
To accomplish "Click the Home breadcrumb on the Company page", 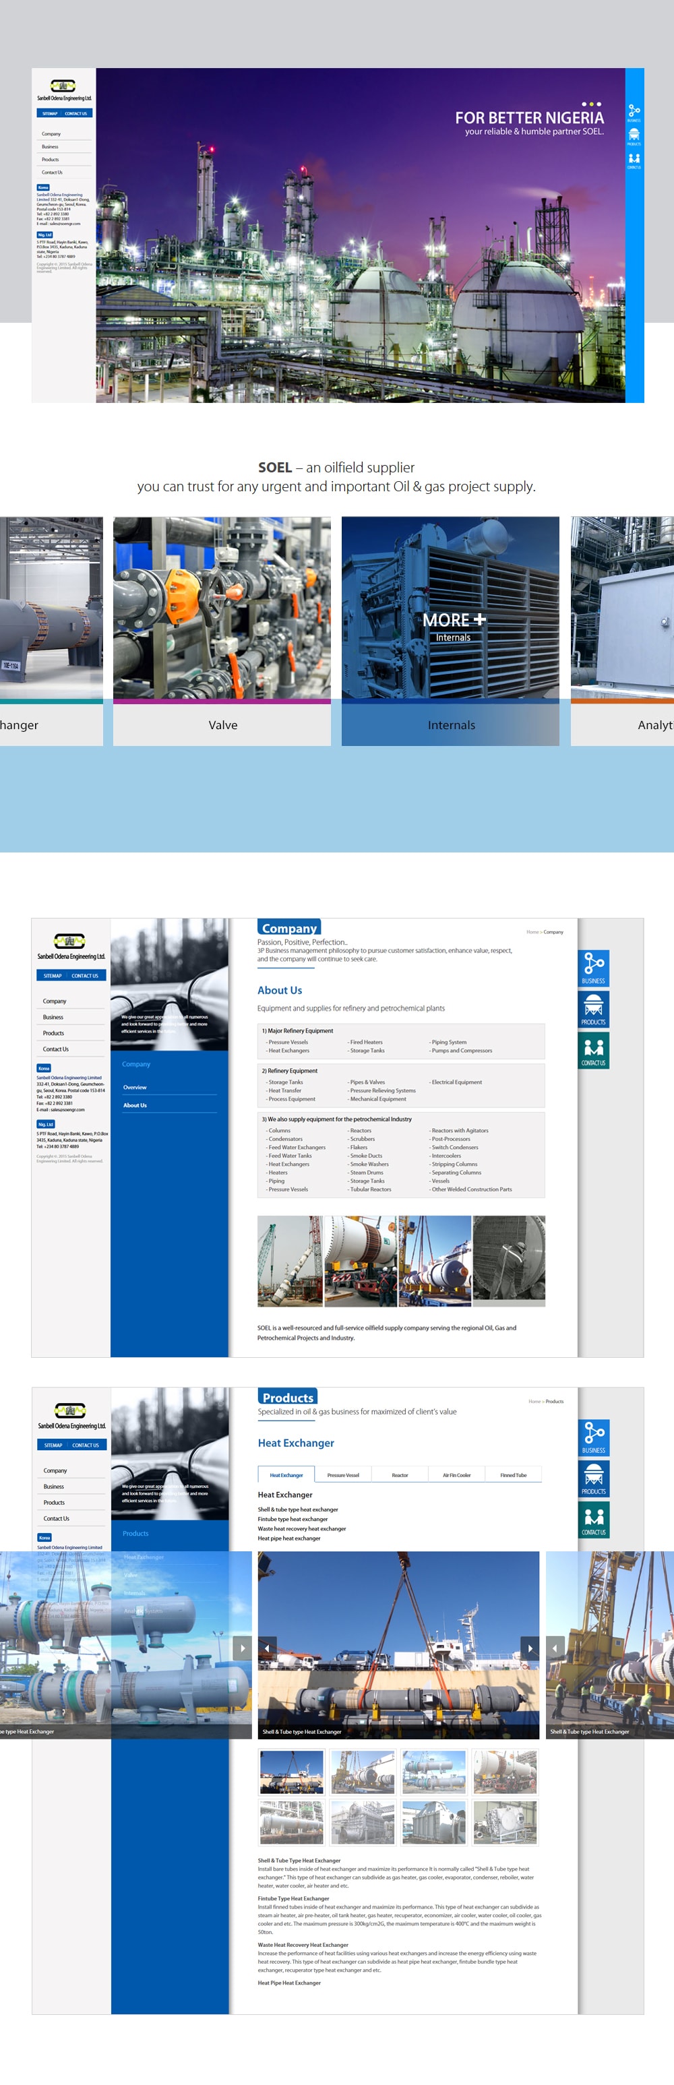I will (532, 931).
